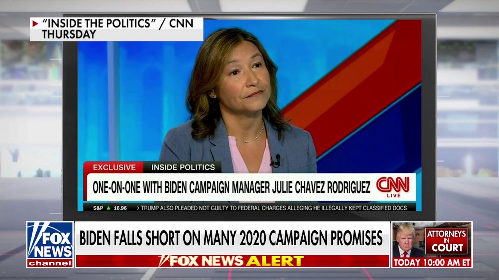Click the "Today 10:00 AM ET" time label
This screenshot has height=280, width=499.
[x=432, y=262]
